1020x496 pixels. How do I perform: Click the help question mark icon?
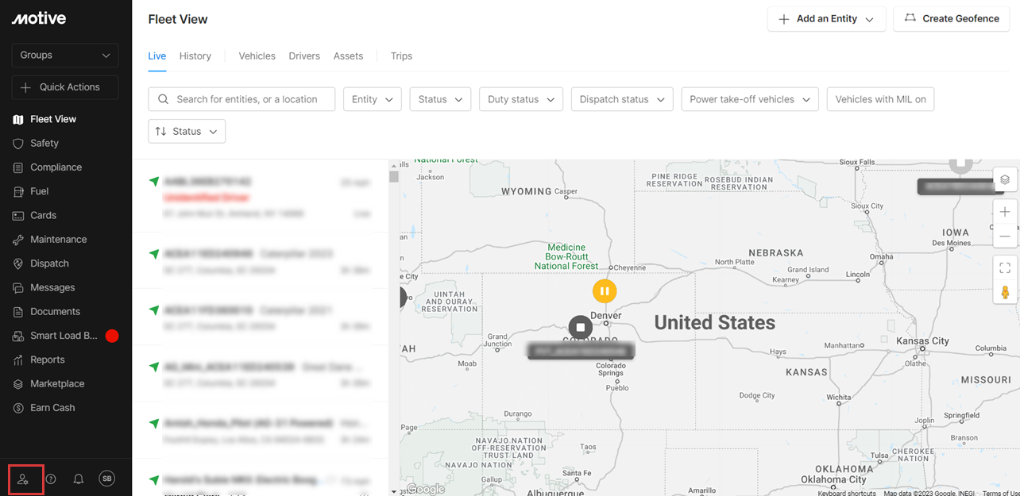tap(51, 479)
